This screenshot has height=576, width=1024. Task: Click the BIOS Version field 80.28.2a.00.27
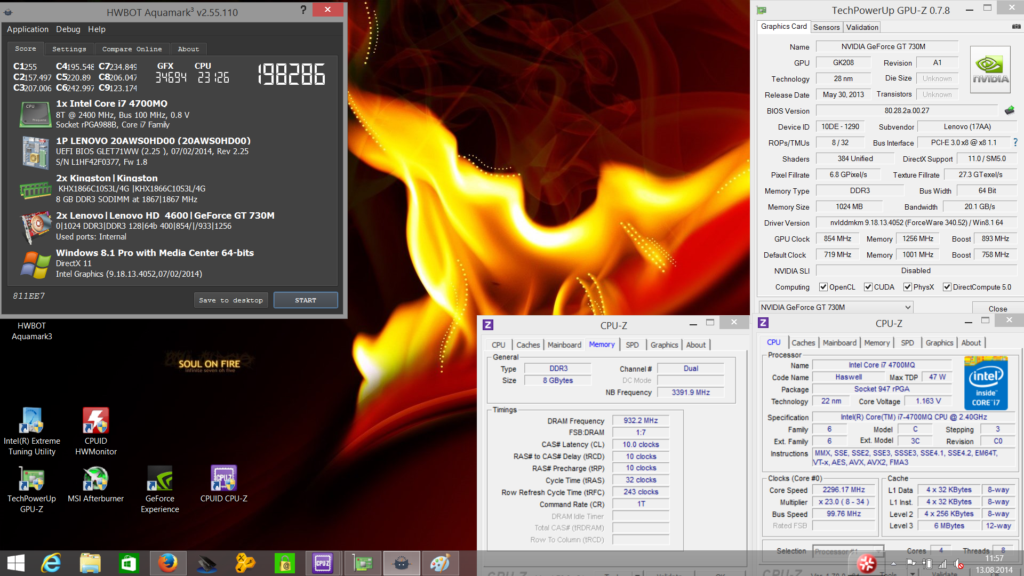[907, 110]
